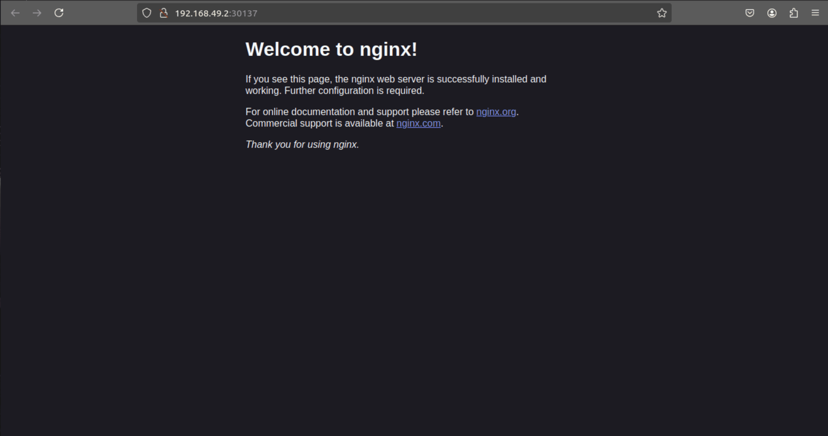The width and height of the screenshot is (828, 436).
Task: Open the extensions puzzle-piece panel
Action: click(x=794, y=13)
